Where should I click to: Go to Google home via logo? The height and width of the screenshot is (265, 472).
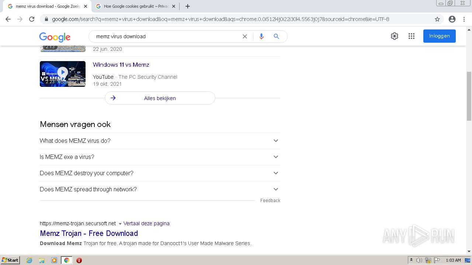[x=55, y=37]
